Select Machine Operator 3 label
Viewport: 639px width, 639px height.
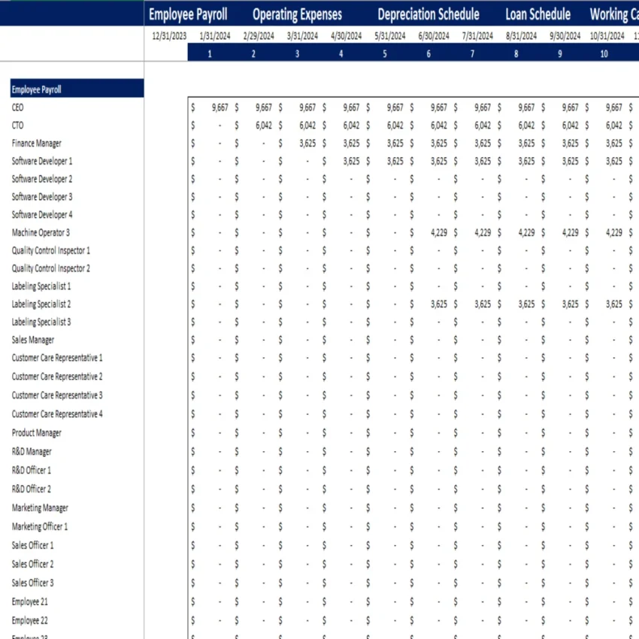(40, 232)
